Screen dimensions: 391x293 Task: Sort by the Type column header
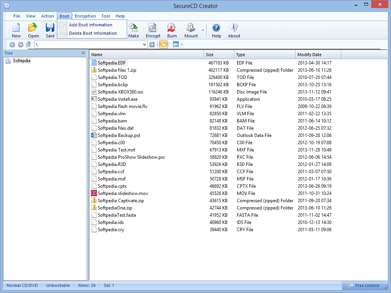tap(265, 55)
